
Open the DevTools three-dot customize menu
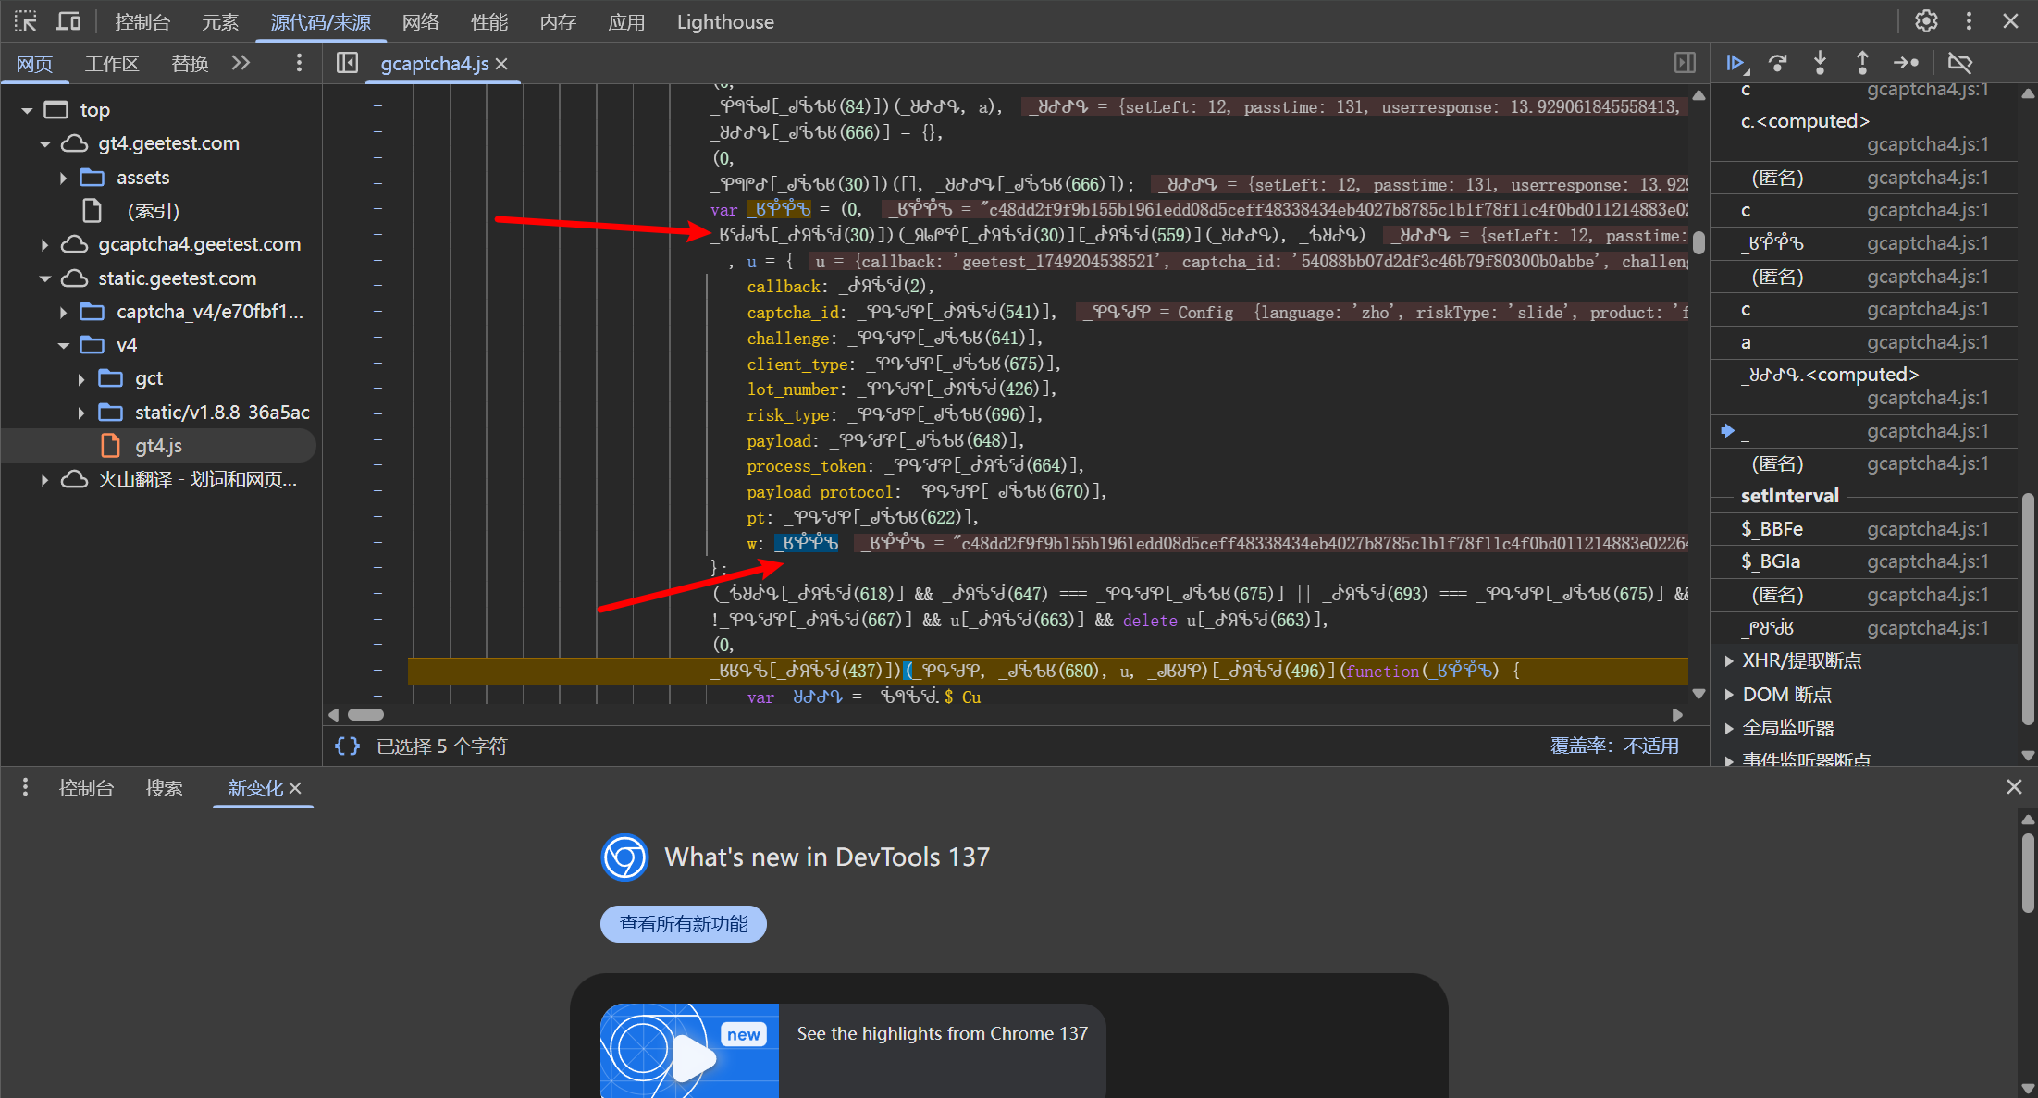click(1969, 21)
